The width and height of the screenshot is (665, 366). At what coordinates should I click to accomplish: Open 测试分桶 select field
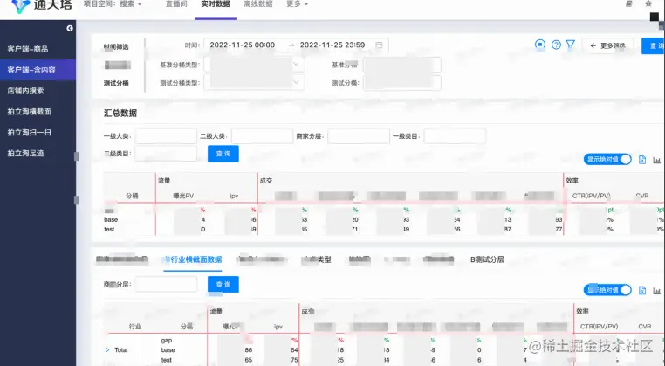click(401, 82)
